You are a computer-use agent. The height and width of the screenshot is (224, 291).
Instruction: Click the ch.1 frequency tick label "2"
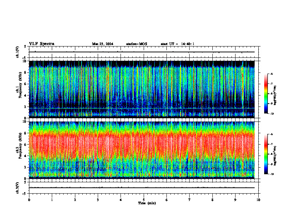click(26, 107)
